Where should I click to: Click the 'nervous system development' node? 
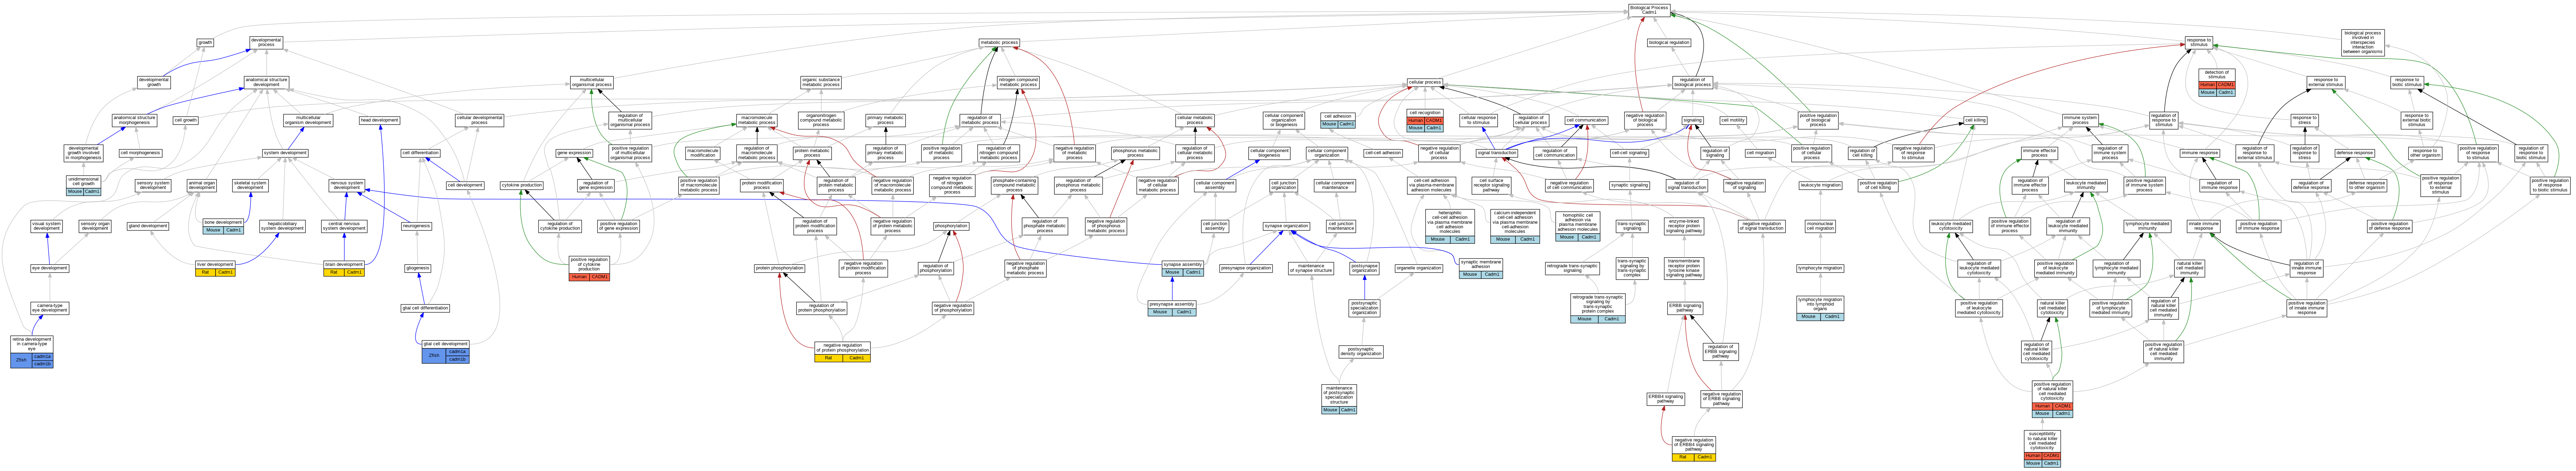pyautogui.click(x=347, y=186)
